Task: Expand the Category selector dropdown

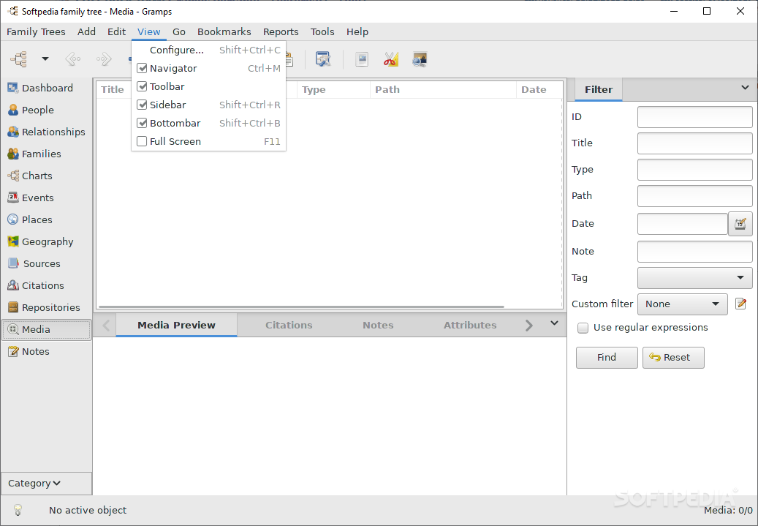Action: click(x=46, y=484)
